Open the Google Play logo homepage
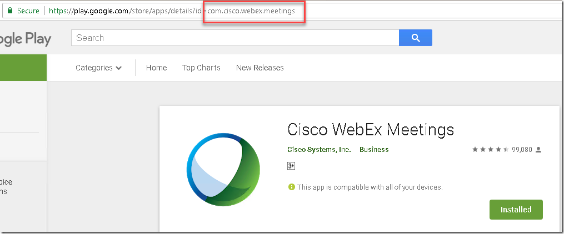Image resolution: width=564 pixels, height=234 pixels. (26, 39)
